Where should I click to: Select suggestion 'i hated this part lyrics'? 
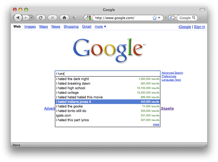tap(108, 120)
